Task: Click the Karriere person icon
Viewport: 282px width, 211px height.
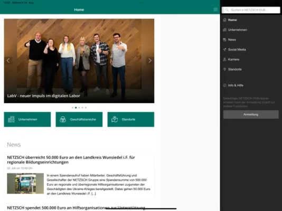Action: click(224, 60)
